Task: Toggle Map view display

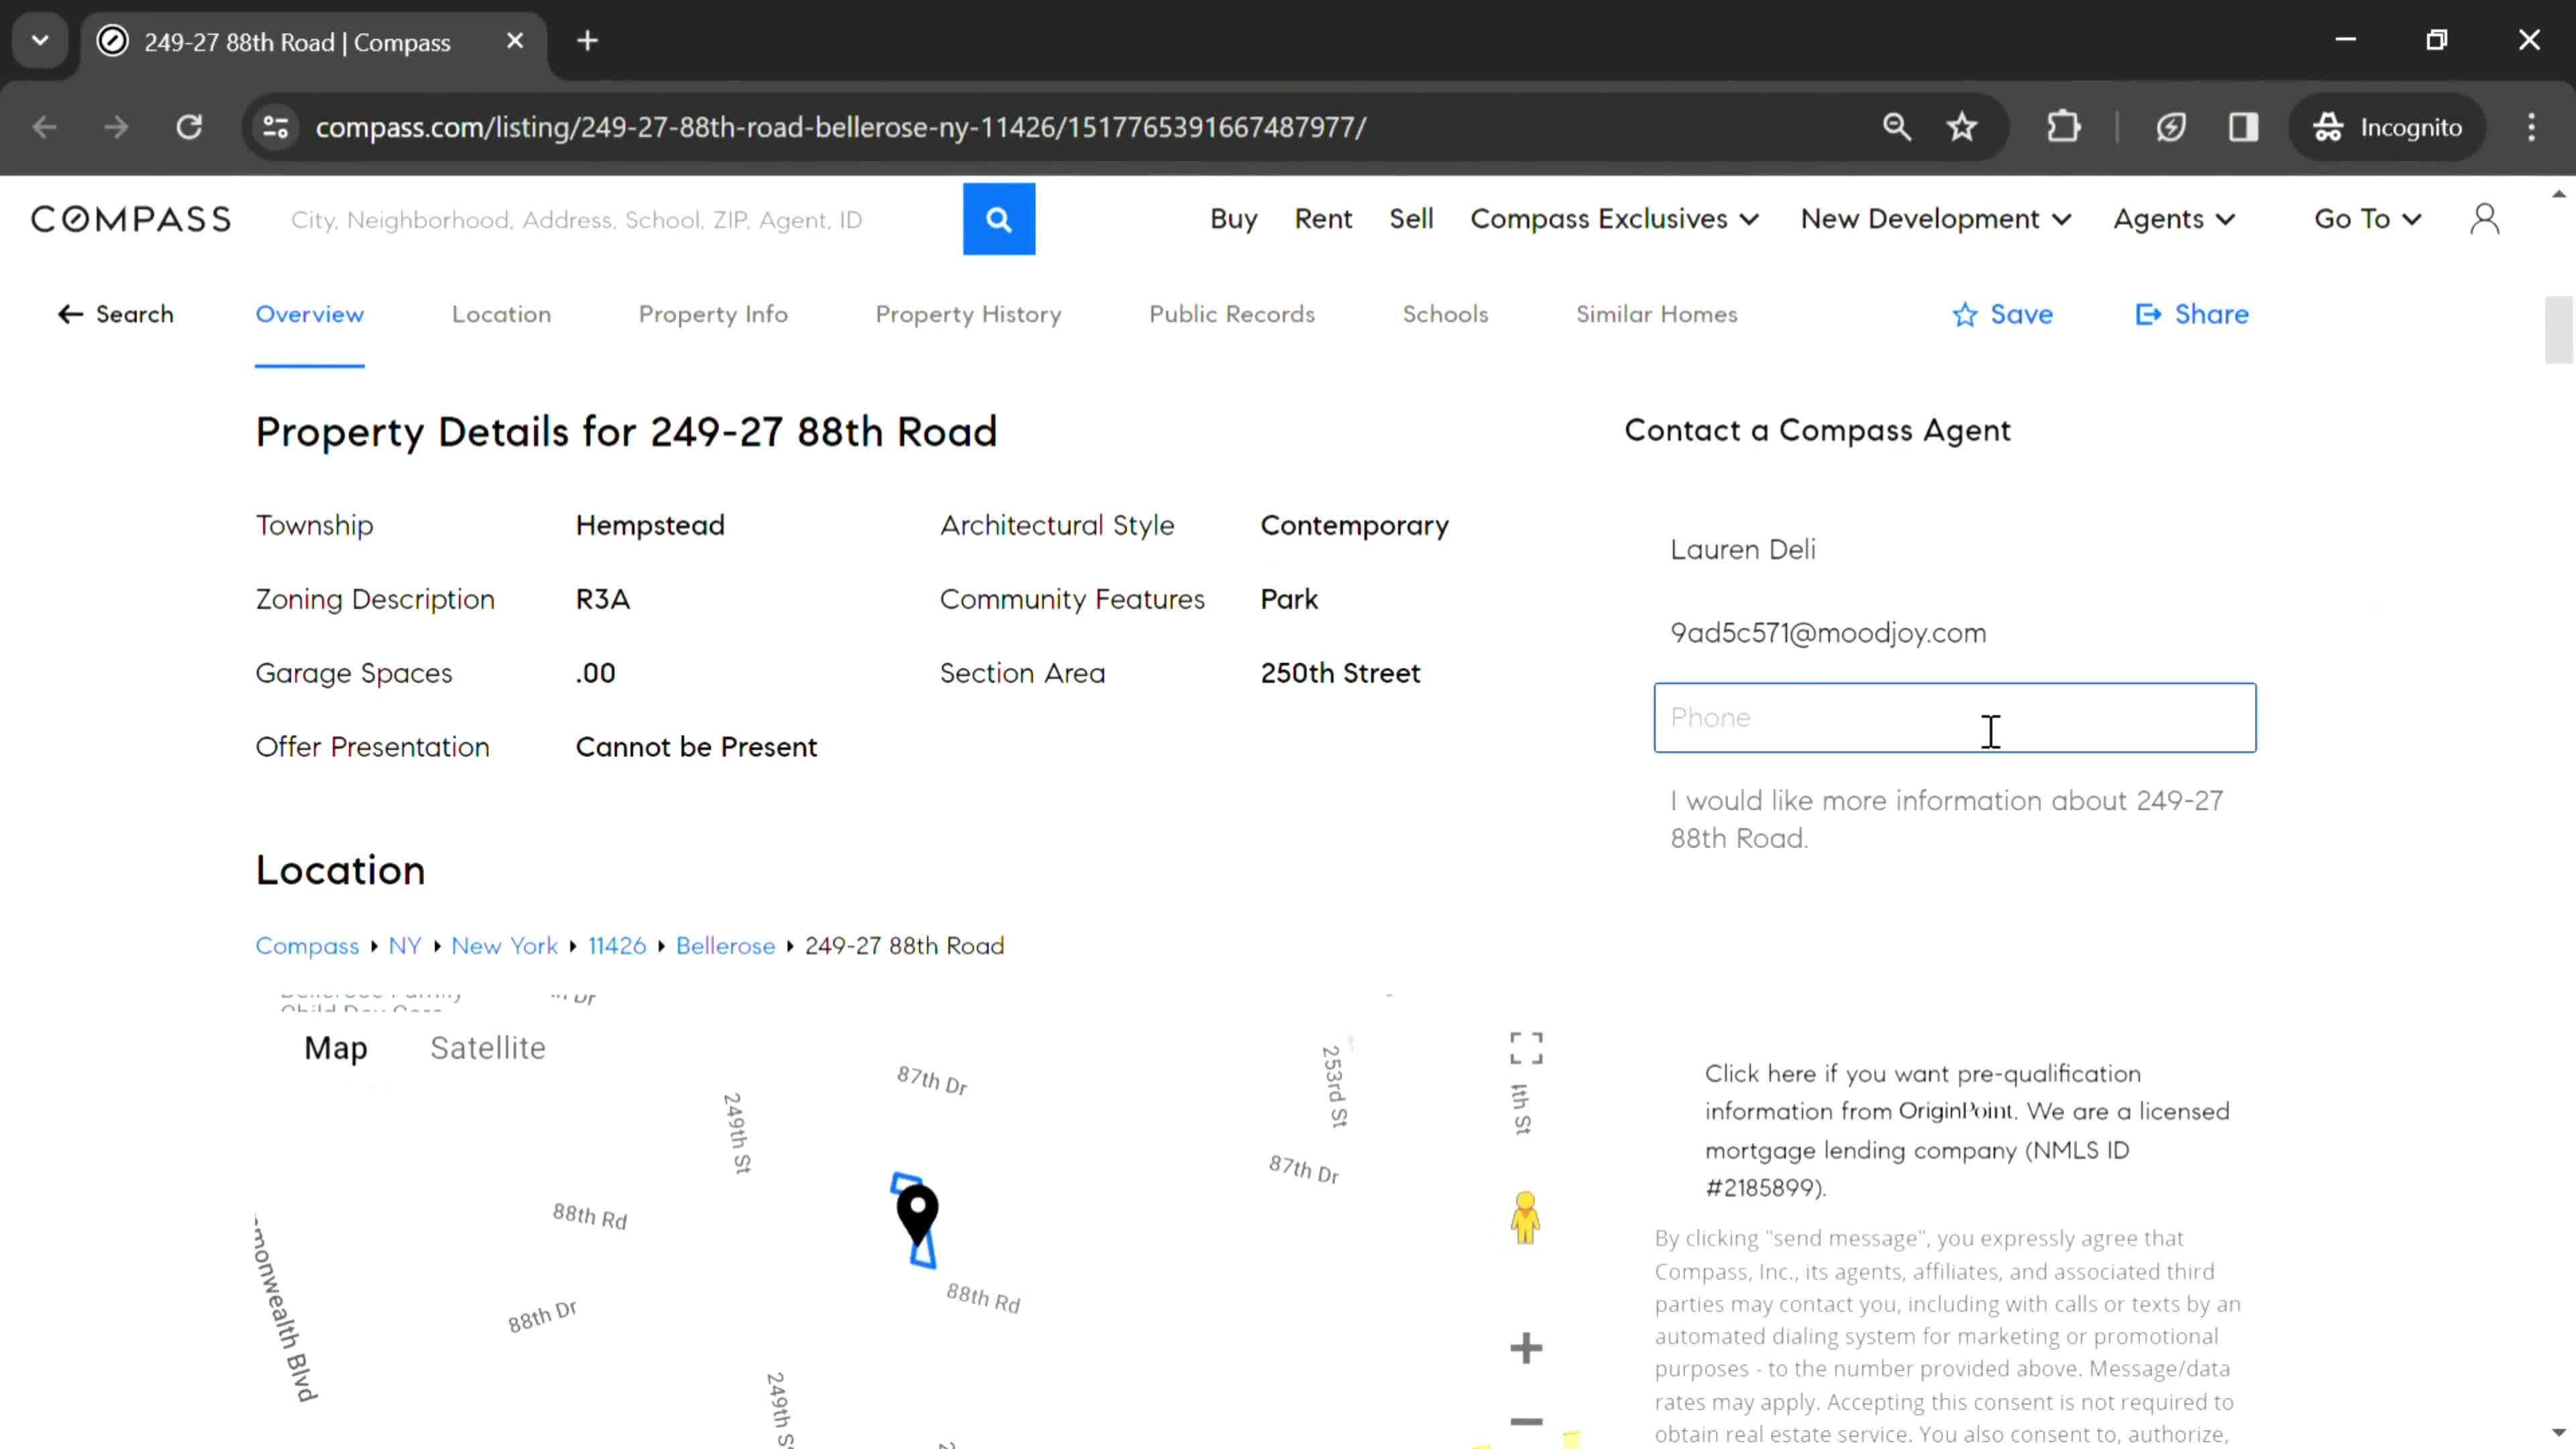Action: (x=334, y=1047)
